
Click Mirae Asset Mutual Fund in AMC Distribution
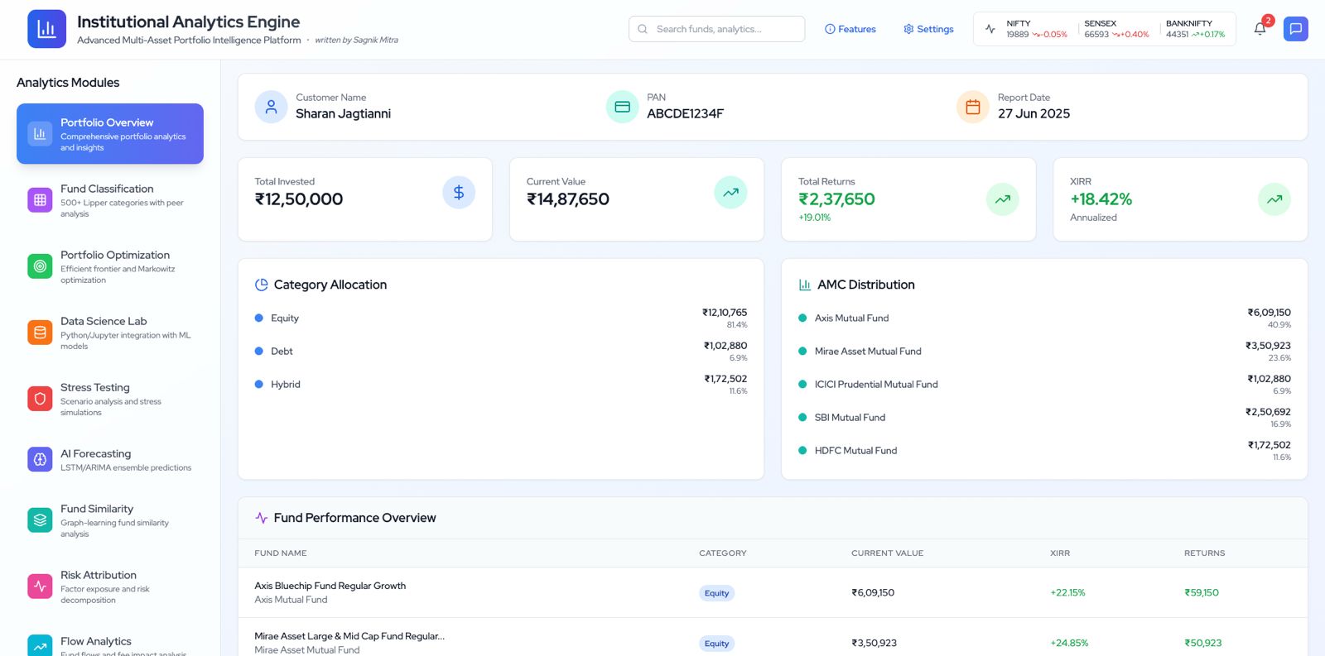click(1044, 352)
